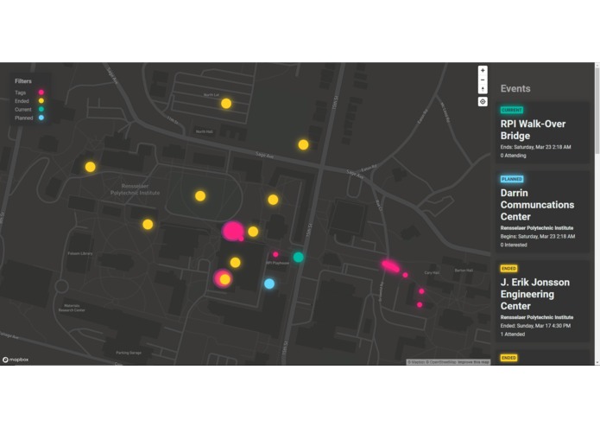Image resolution: width=600 pixels, height=427 pixels.
Task: Open the J. Erik Jonsson Engineering Center card
Action: click(x=542, y=301)
